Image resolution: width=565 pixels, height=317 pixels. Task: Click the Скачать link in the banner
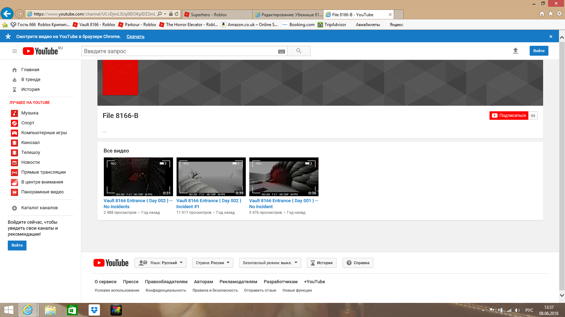tap(136, 37)
